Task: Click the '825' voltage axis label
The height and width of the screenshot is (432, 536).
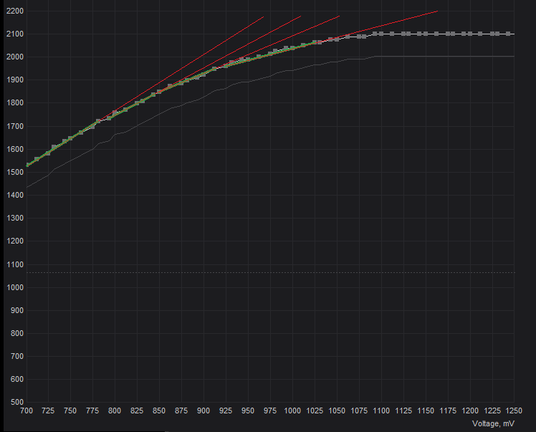Action: [x=137, y=411]
